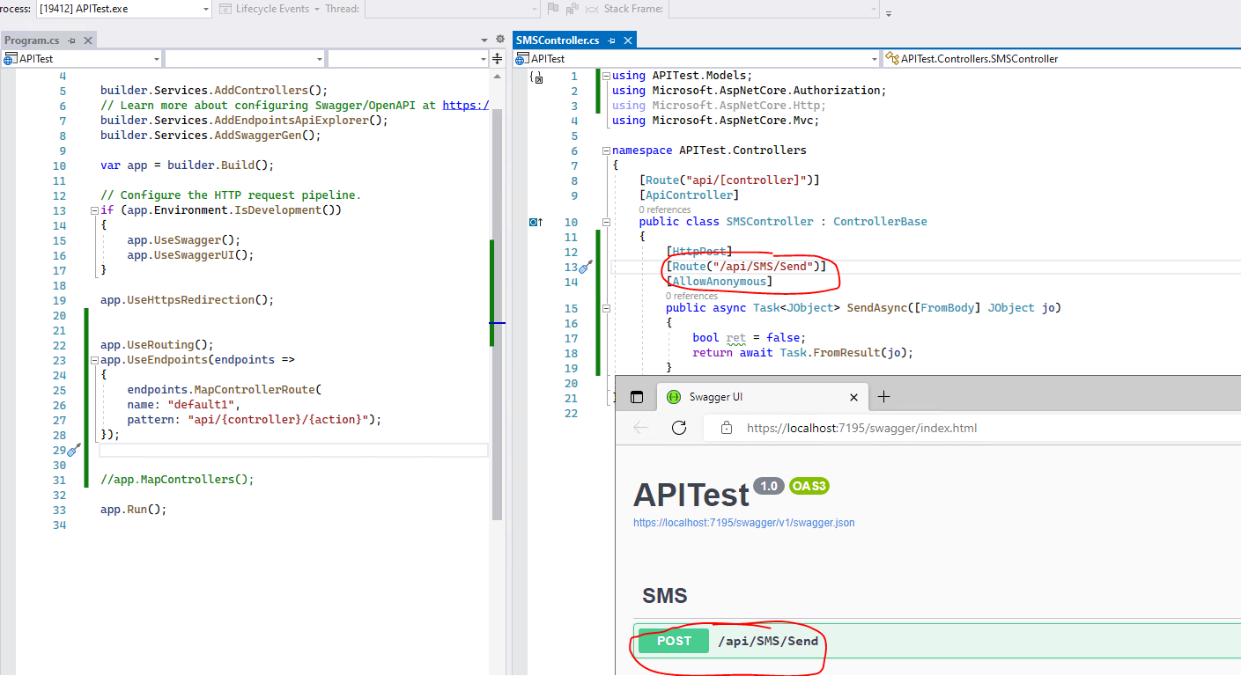This screenshot has height=676, width=1241.
Task: Follow the https link in line 6 comment
Action: pyautogui.click(x=465, y=106)
